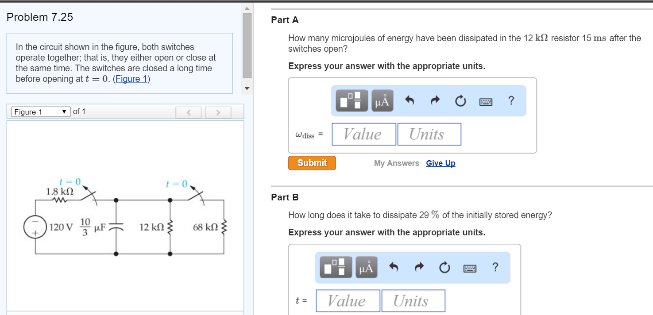The height and width of the screenshot is (315, 653).
Task: Open the μÅ symbols menu in Part A
Action: click(x=383, y=101)
